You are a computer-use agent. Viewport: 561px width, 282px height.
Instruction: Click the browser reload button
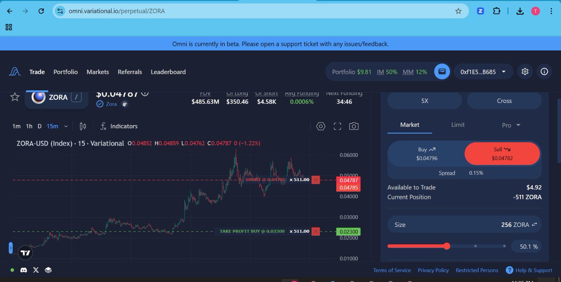point(41,11)
